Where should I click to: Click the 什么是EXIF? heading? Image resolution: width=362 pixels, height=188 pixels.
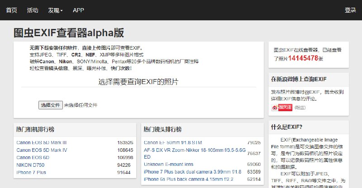[x=286, y=127]
